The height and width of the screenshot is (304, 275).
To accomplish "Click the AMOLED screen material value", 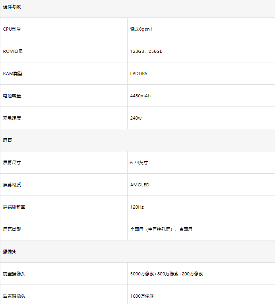I will coord(140,185).
